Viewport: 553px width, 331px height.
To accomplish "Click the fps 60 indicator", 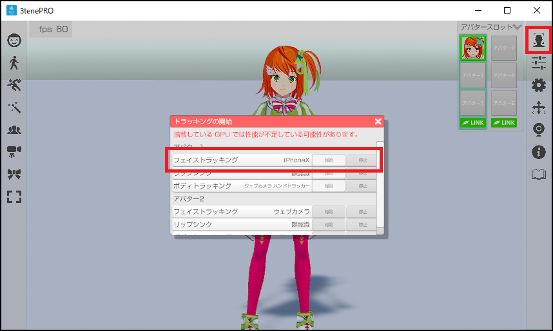I will [51, 29].
